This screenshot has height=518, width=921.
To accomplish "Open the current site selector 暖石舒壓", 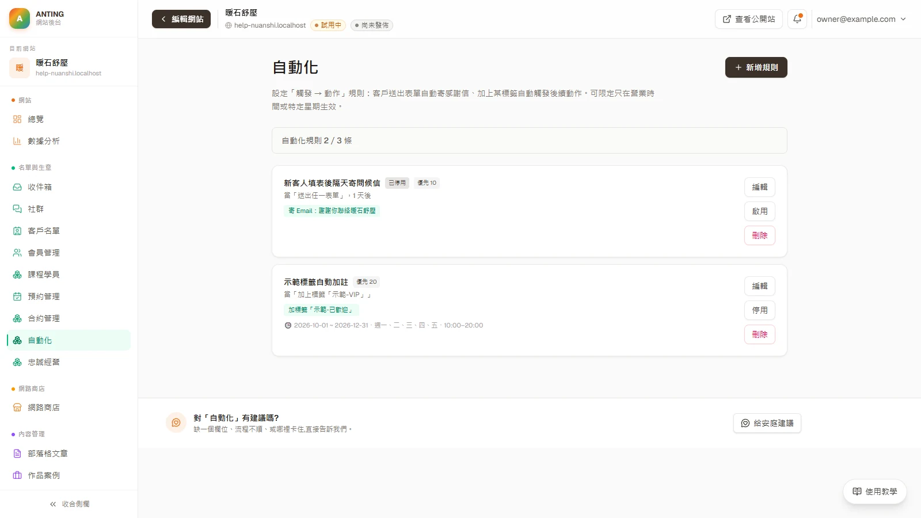I will click(x=69, y=67).
